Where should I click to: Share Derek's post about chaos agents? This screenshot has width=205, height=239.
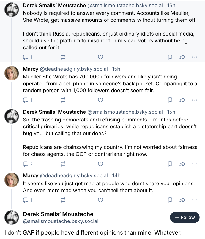tap(182, 164)
